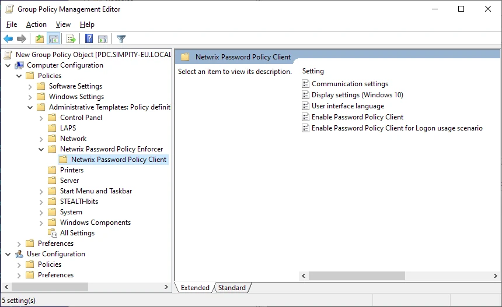502x307 pixels.
Task: Click the Up one level folder icon
Action: [x=40, y=39]
